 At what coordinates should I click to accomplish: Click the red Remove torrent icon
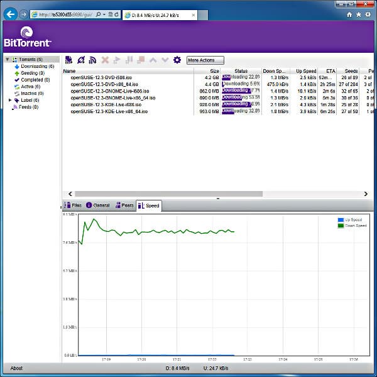(105, 60)
